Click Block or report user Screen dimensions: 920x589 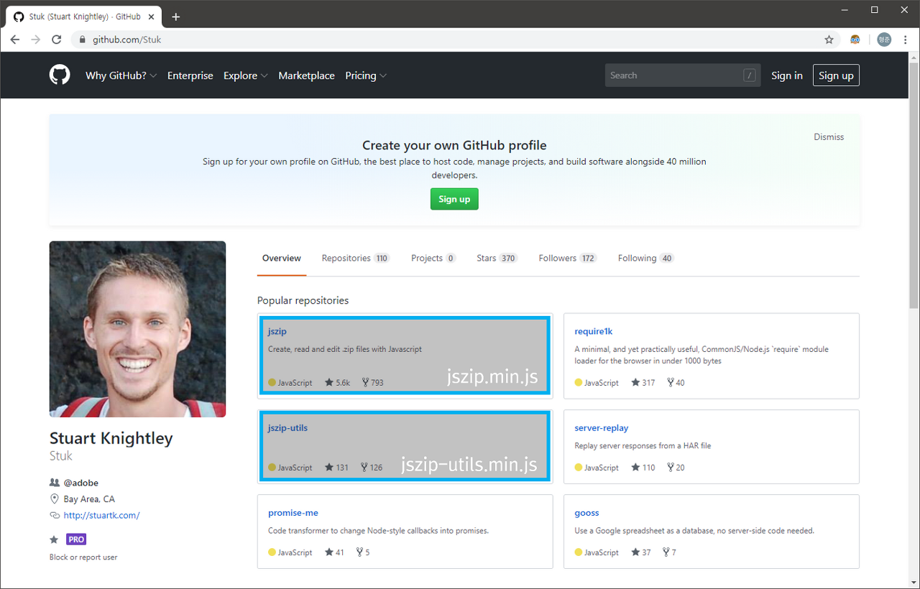coord(83,557)
